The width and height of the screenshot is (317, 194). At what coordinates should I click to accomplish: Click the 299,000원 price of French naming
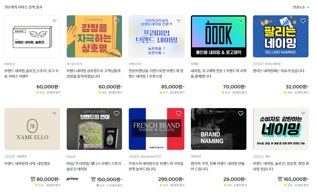tap(171, 179)
